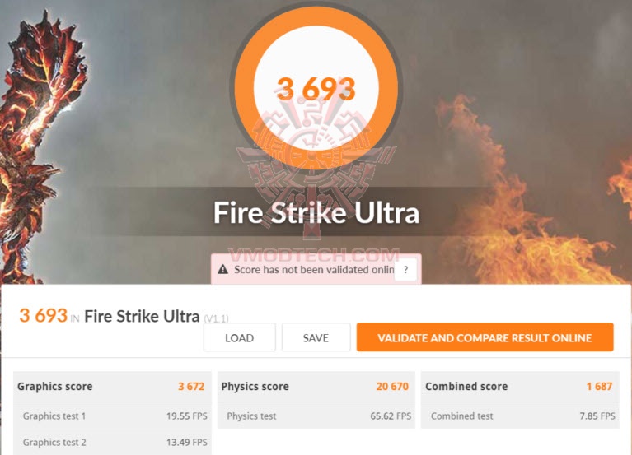Click the 3 693 score in the result heading
The height and width of the screenshot is (455, 632).
43,315
